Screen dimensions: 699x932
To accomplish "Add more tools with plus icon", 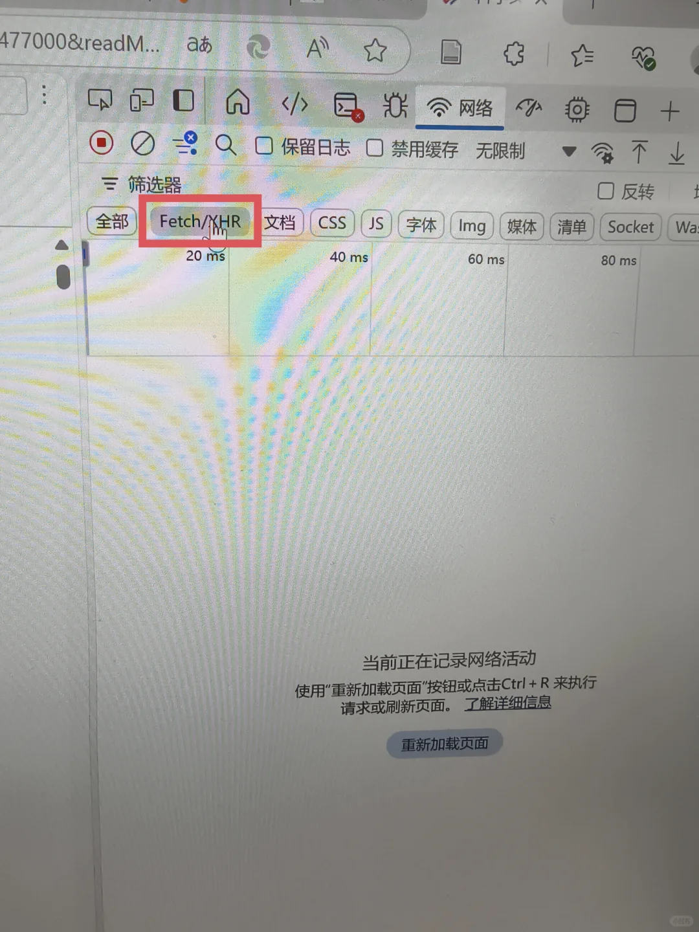I will coord(670,111).
